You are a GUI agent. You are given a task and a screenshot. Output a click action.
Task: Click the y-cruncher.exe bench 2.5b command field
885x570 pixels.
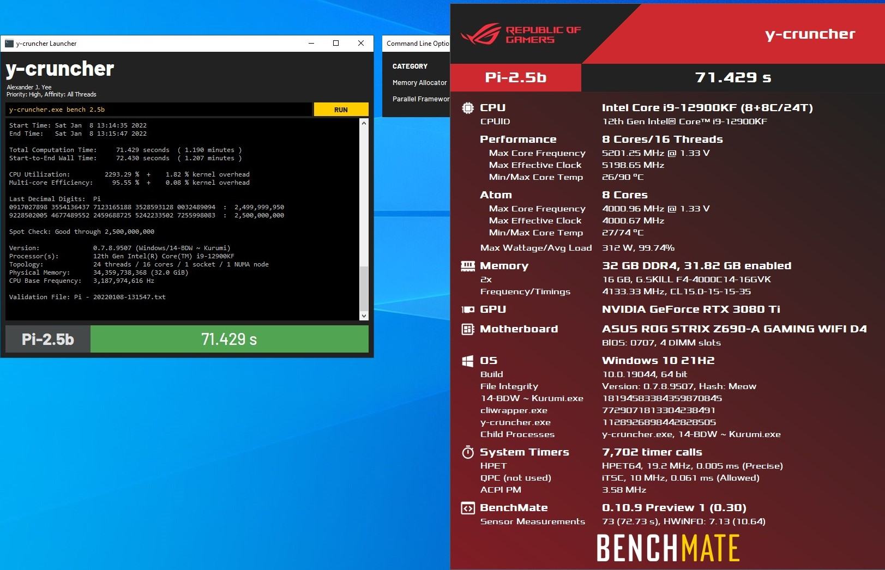[159, 110]
